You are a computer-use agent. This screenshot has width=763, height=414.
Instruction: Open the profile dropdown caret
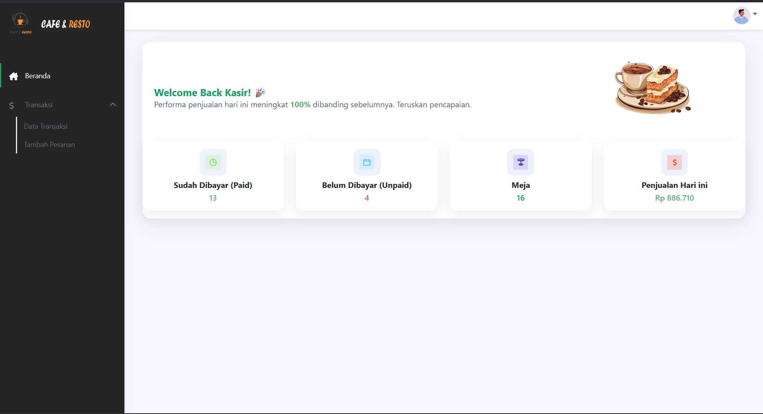coord(755,14)
